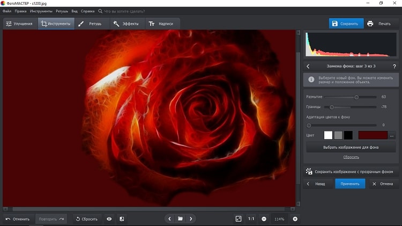Click the before/after compare icon

click(122, 219)
